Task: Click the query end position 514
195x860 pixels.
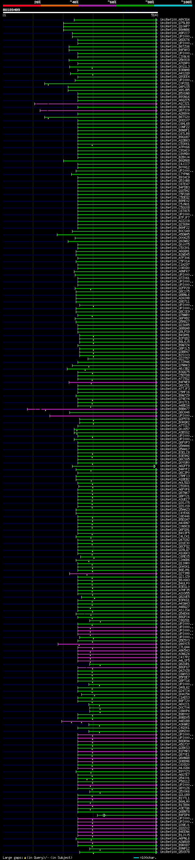Action: [154, 15]
